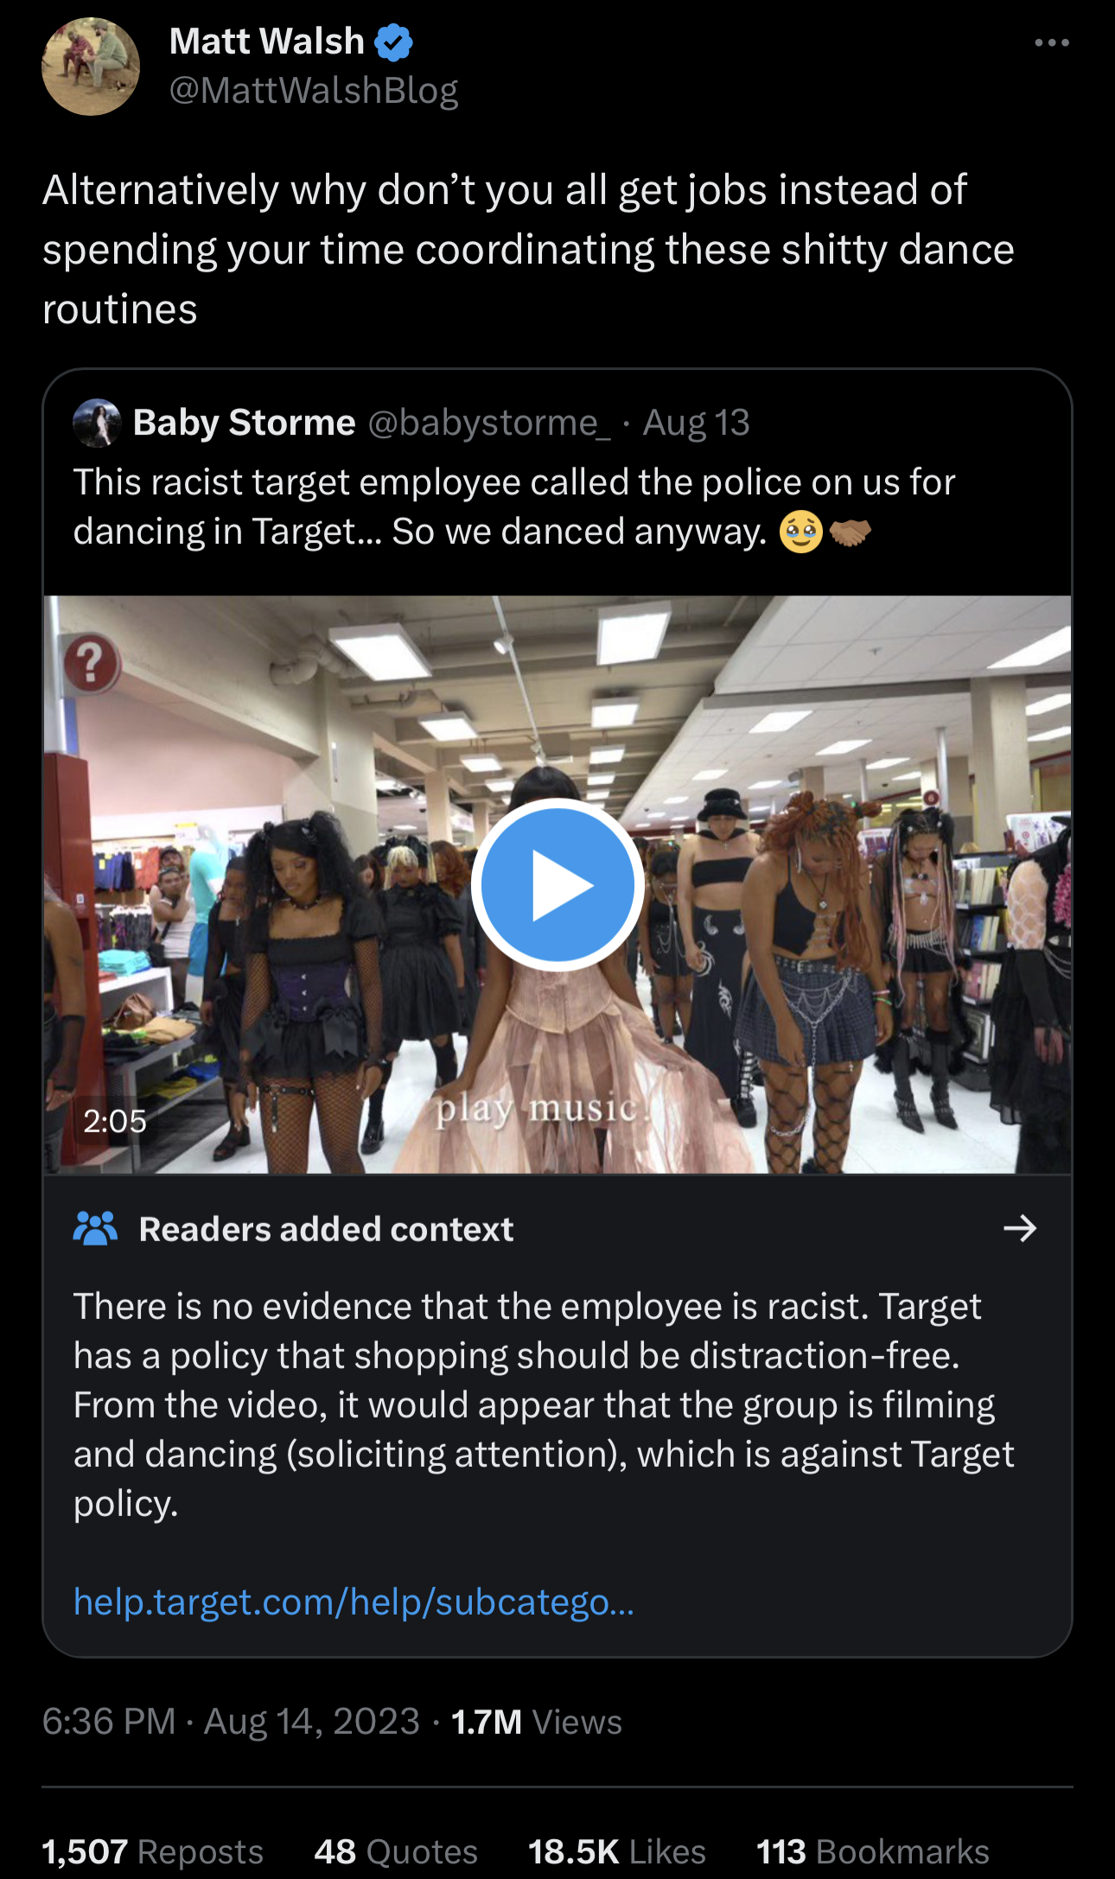View the 48 Quotes list
Image resolution: width=1115 pixels, height=1879 pixels.
tap(396, 1851)
